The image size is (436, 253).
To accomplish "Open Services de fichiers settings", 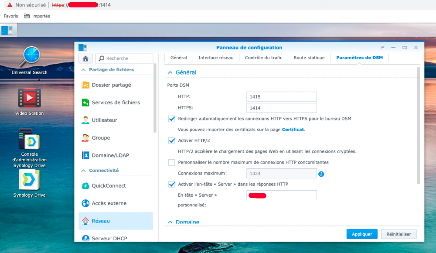I will [x=116, y=103].
